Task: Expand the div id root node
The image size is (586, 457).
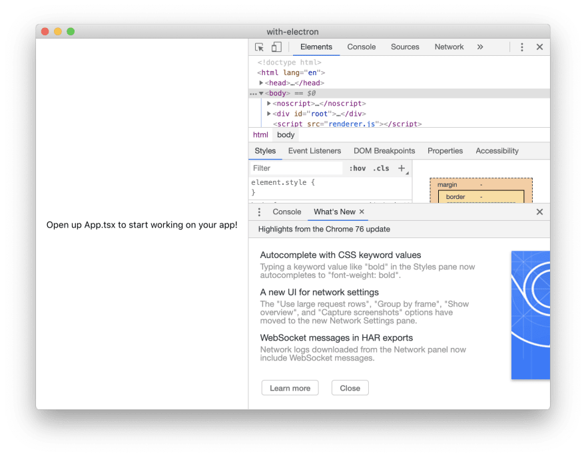Action: 269,114
